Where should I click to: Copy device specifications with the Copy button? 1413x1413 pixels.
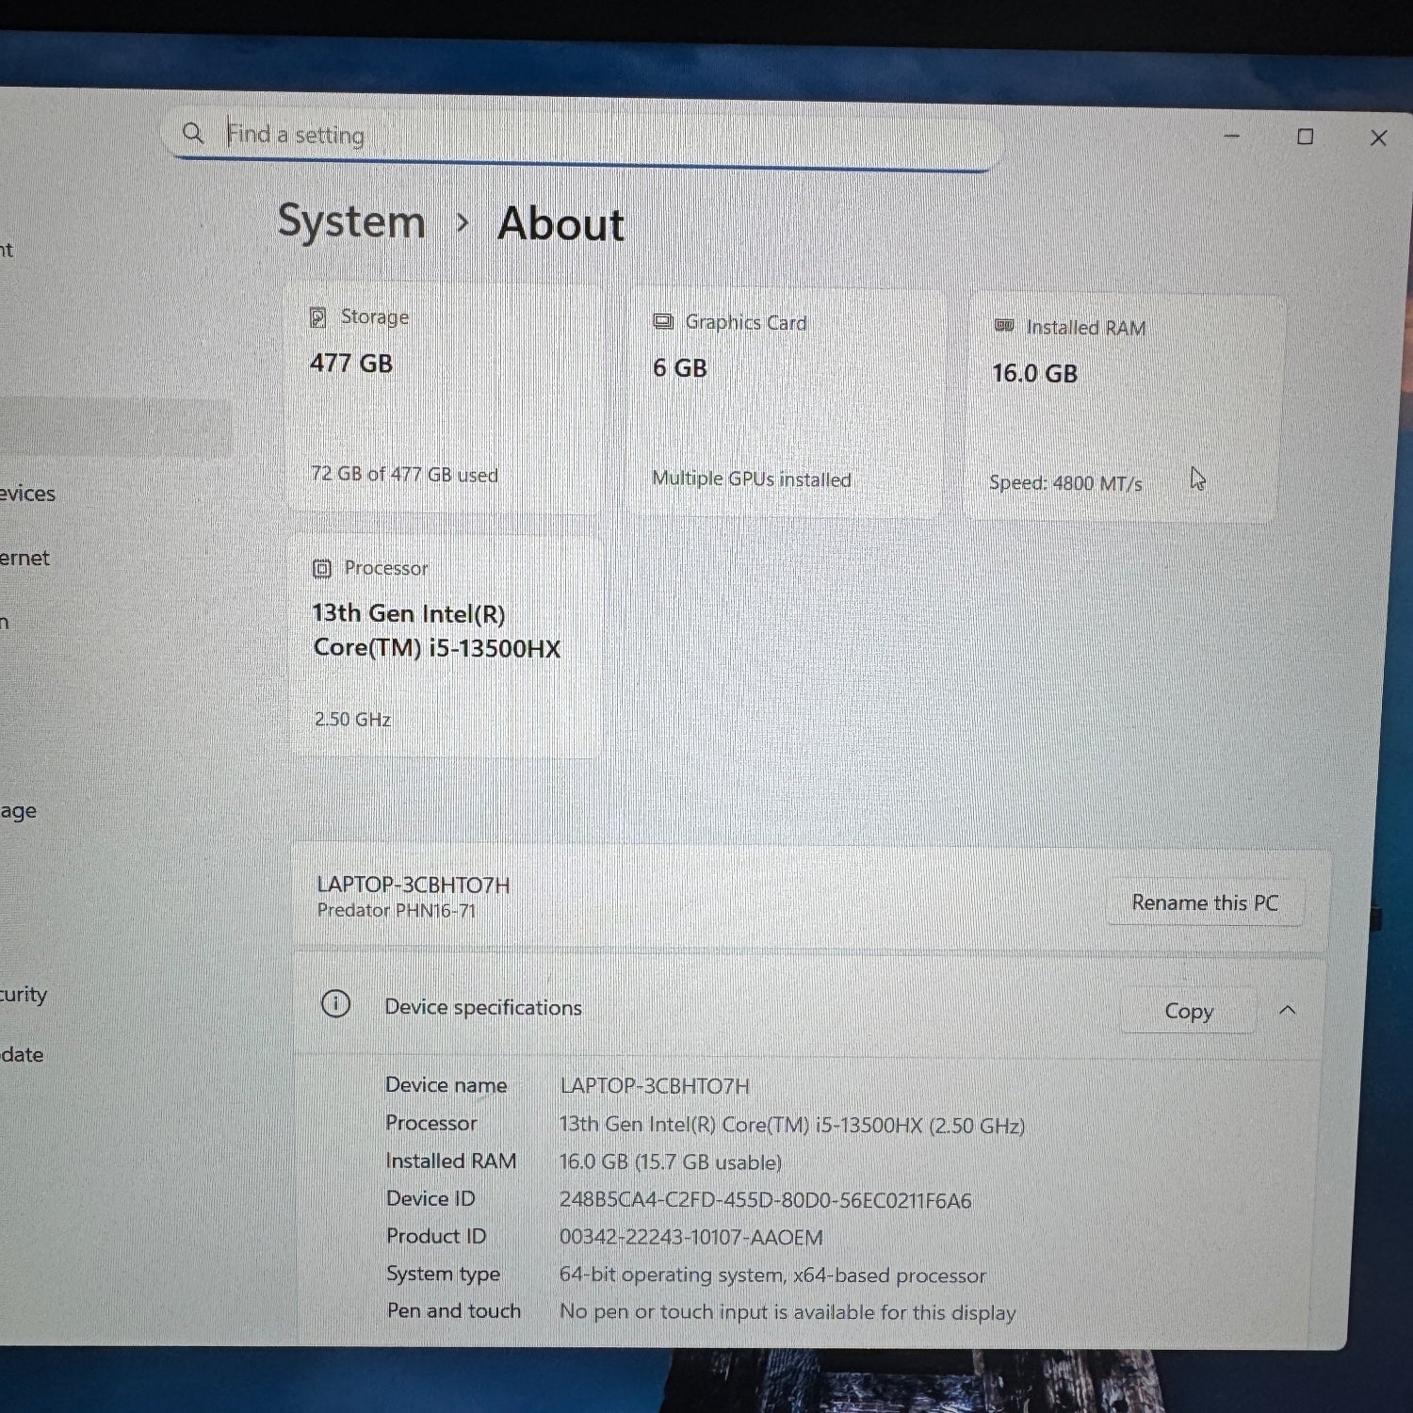tap(1188, 1011)
